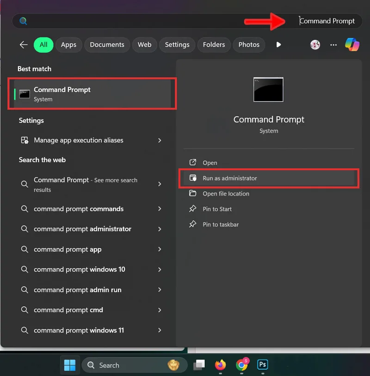Show more filters with the play arrow
This screenshot has width=370, height=376.
coord(278,44)
